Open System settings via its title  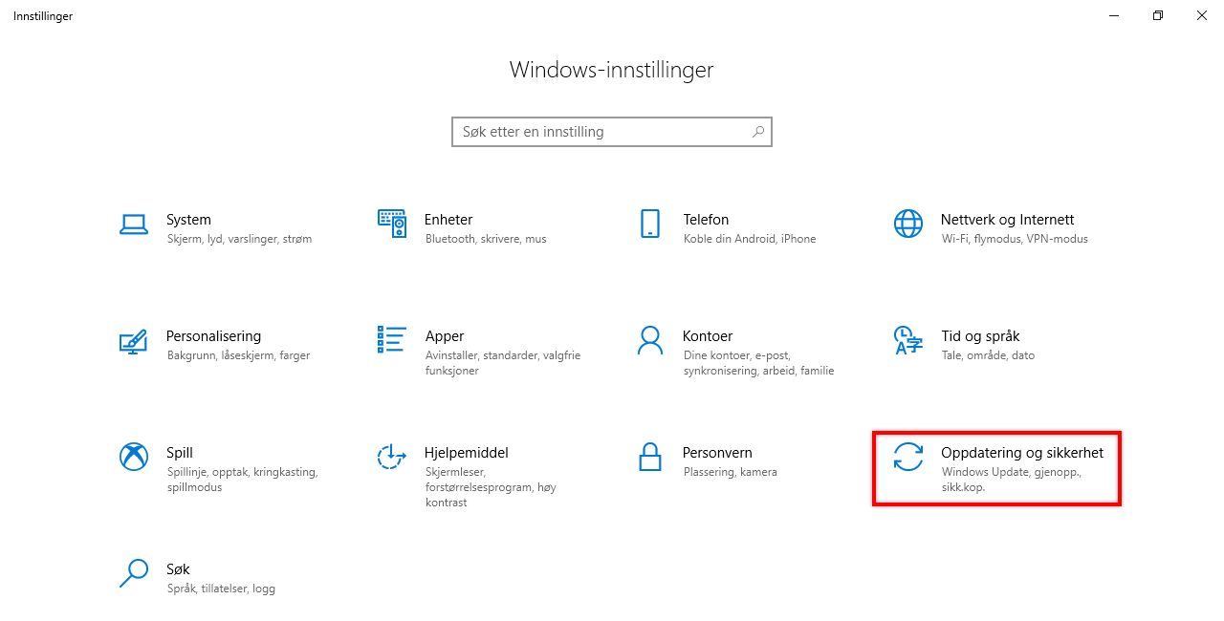188,220
